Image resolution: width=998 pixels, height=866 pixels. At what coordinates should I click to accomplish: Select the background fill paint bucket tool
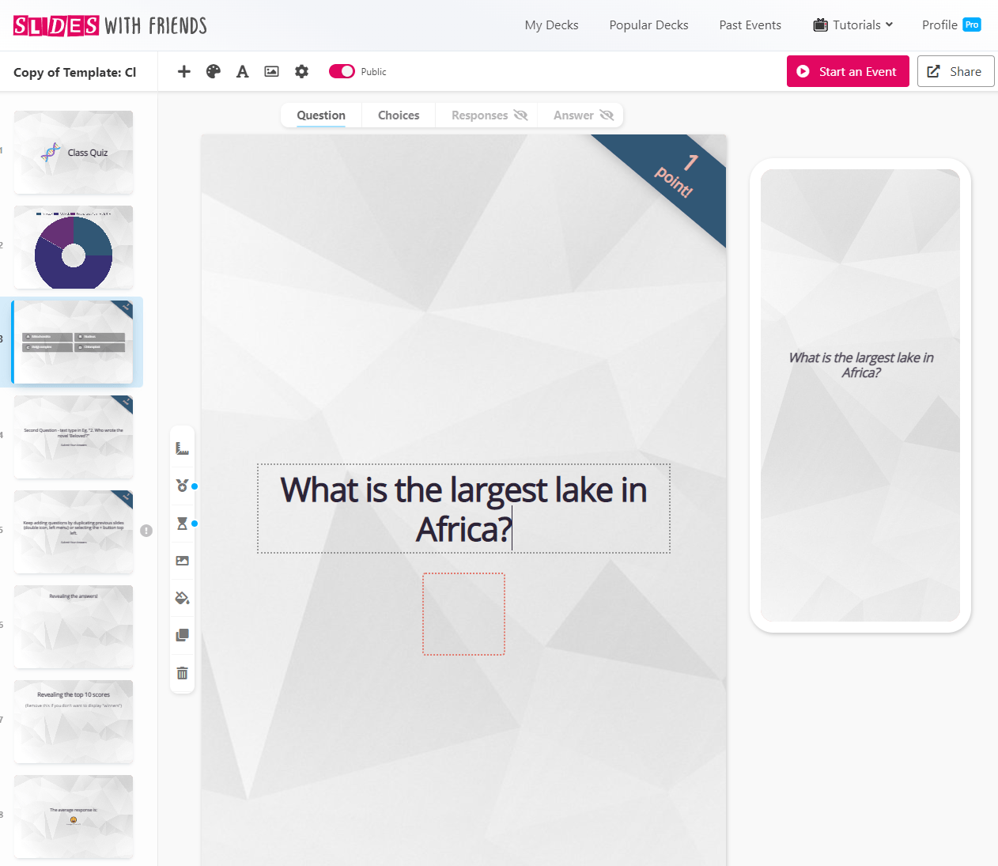pos(182,598)
